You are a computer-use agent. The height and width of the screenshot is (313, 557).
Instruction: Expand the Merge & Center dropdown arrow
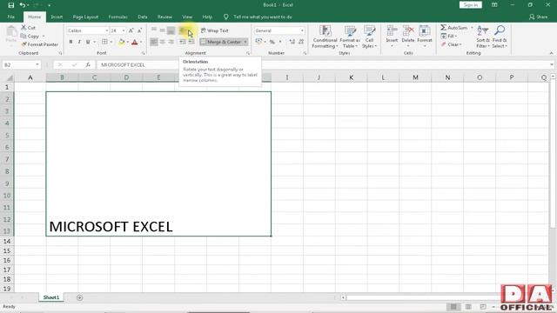pos(245,42)
